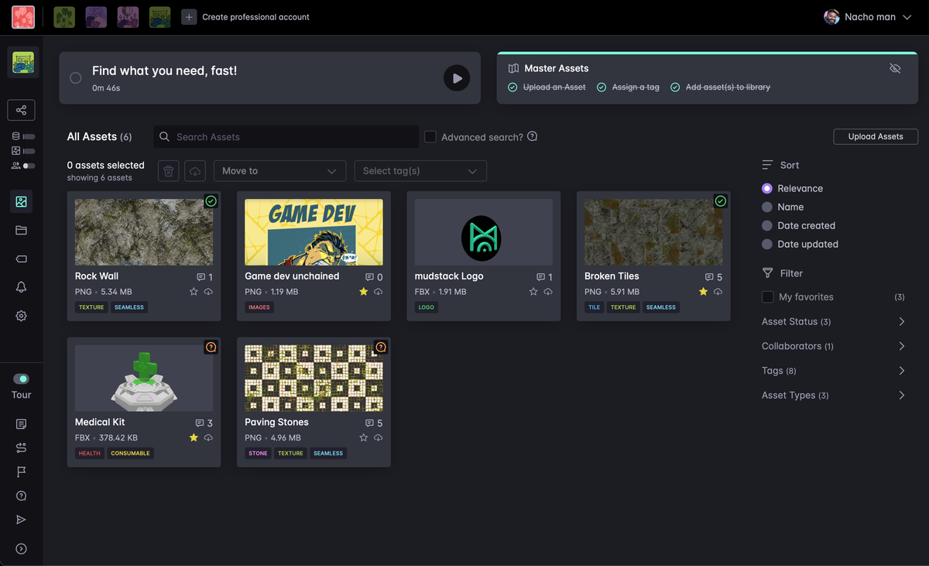Star the mudstack Logo asset as favorite
Image resolution: width=929 pixels, height=566 pixels.
[x=533, y=292]
